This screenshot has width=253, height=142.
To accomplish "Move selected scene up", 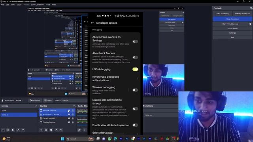I will coord(18,130).
